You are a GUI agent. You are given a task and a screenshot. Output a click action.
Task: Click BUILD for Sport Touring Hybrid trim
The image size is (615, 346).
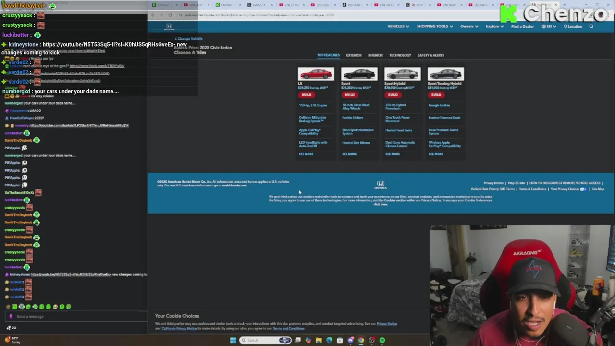tap(436, 95)
